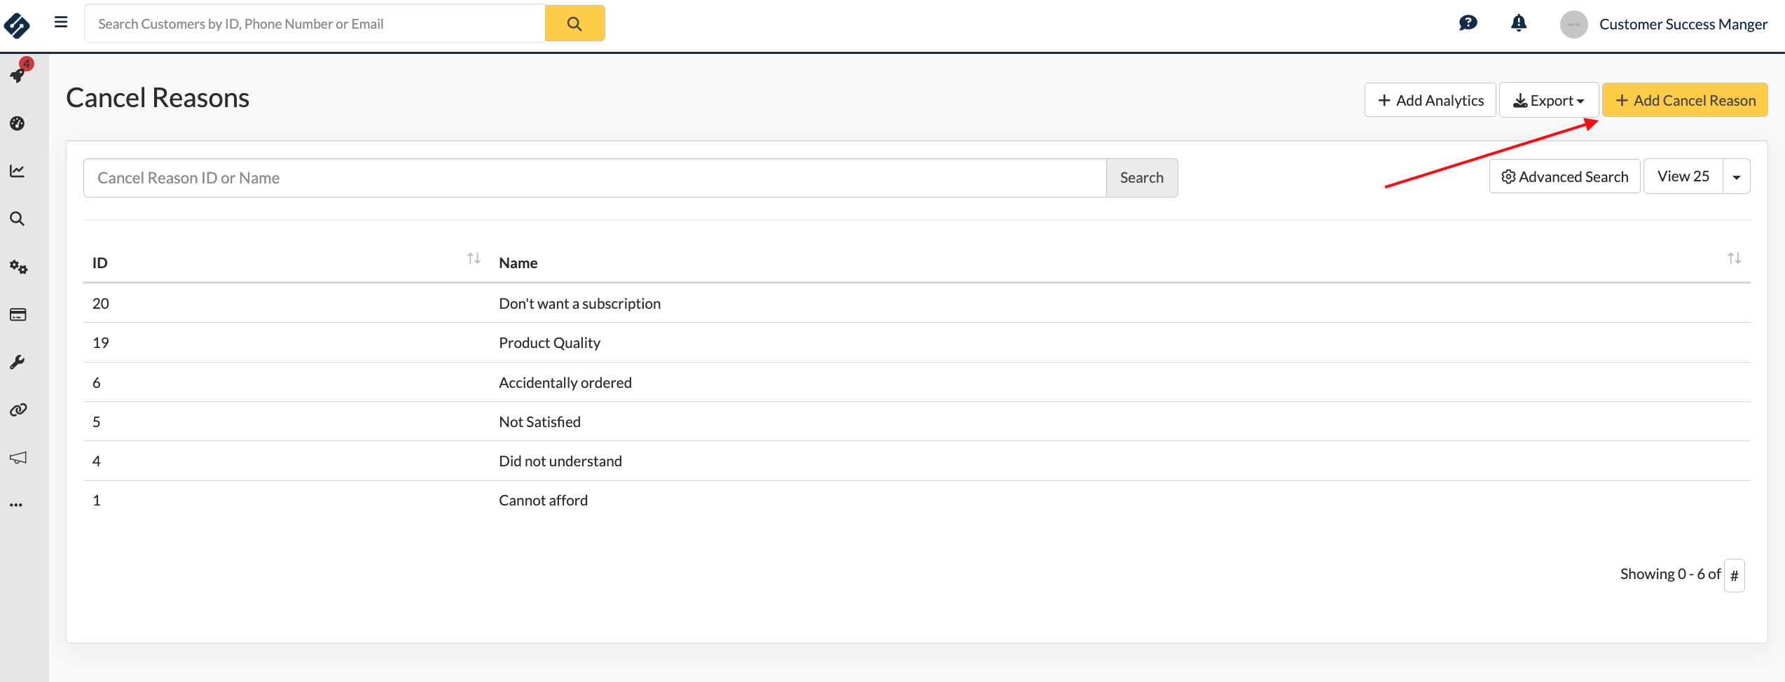The width and height of the screenshot is (1785, 682).
Task: Open the settings gears icon in sidebar
Action: click(18, 267)
